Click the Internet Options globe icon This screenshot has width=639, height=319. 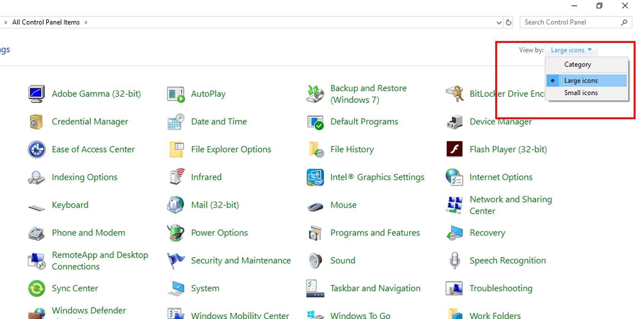pyautogui.click(x=454, y=177)
